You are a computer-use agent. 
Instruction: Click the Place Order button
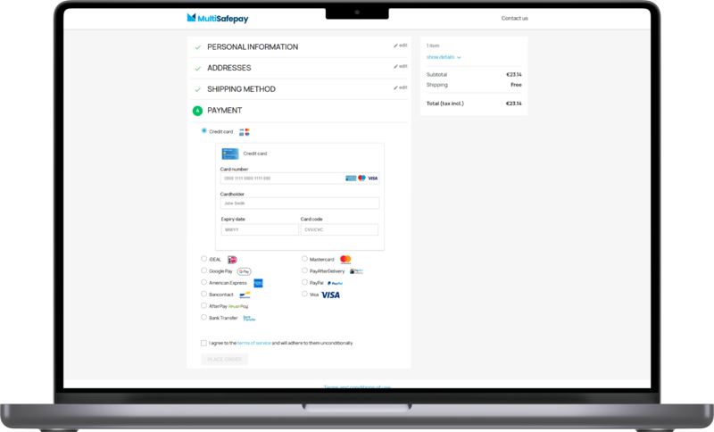tap(225, 359)
